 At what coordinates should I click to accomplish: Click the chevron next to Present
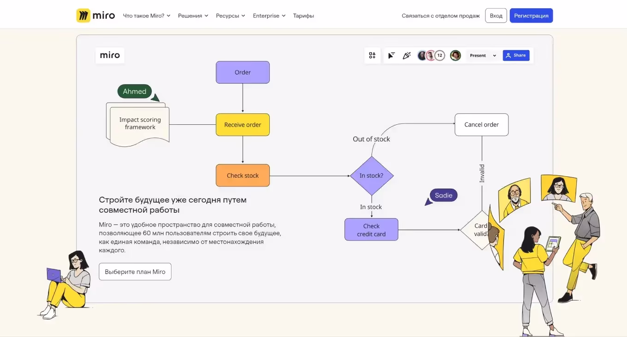(x=495, y=56)
